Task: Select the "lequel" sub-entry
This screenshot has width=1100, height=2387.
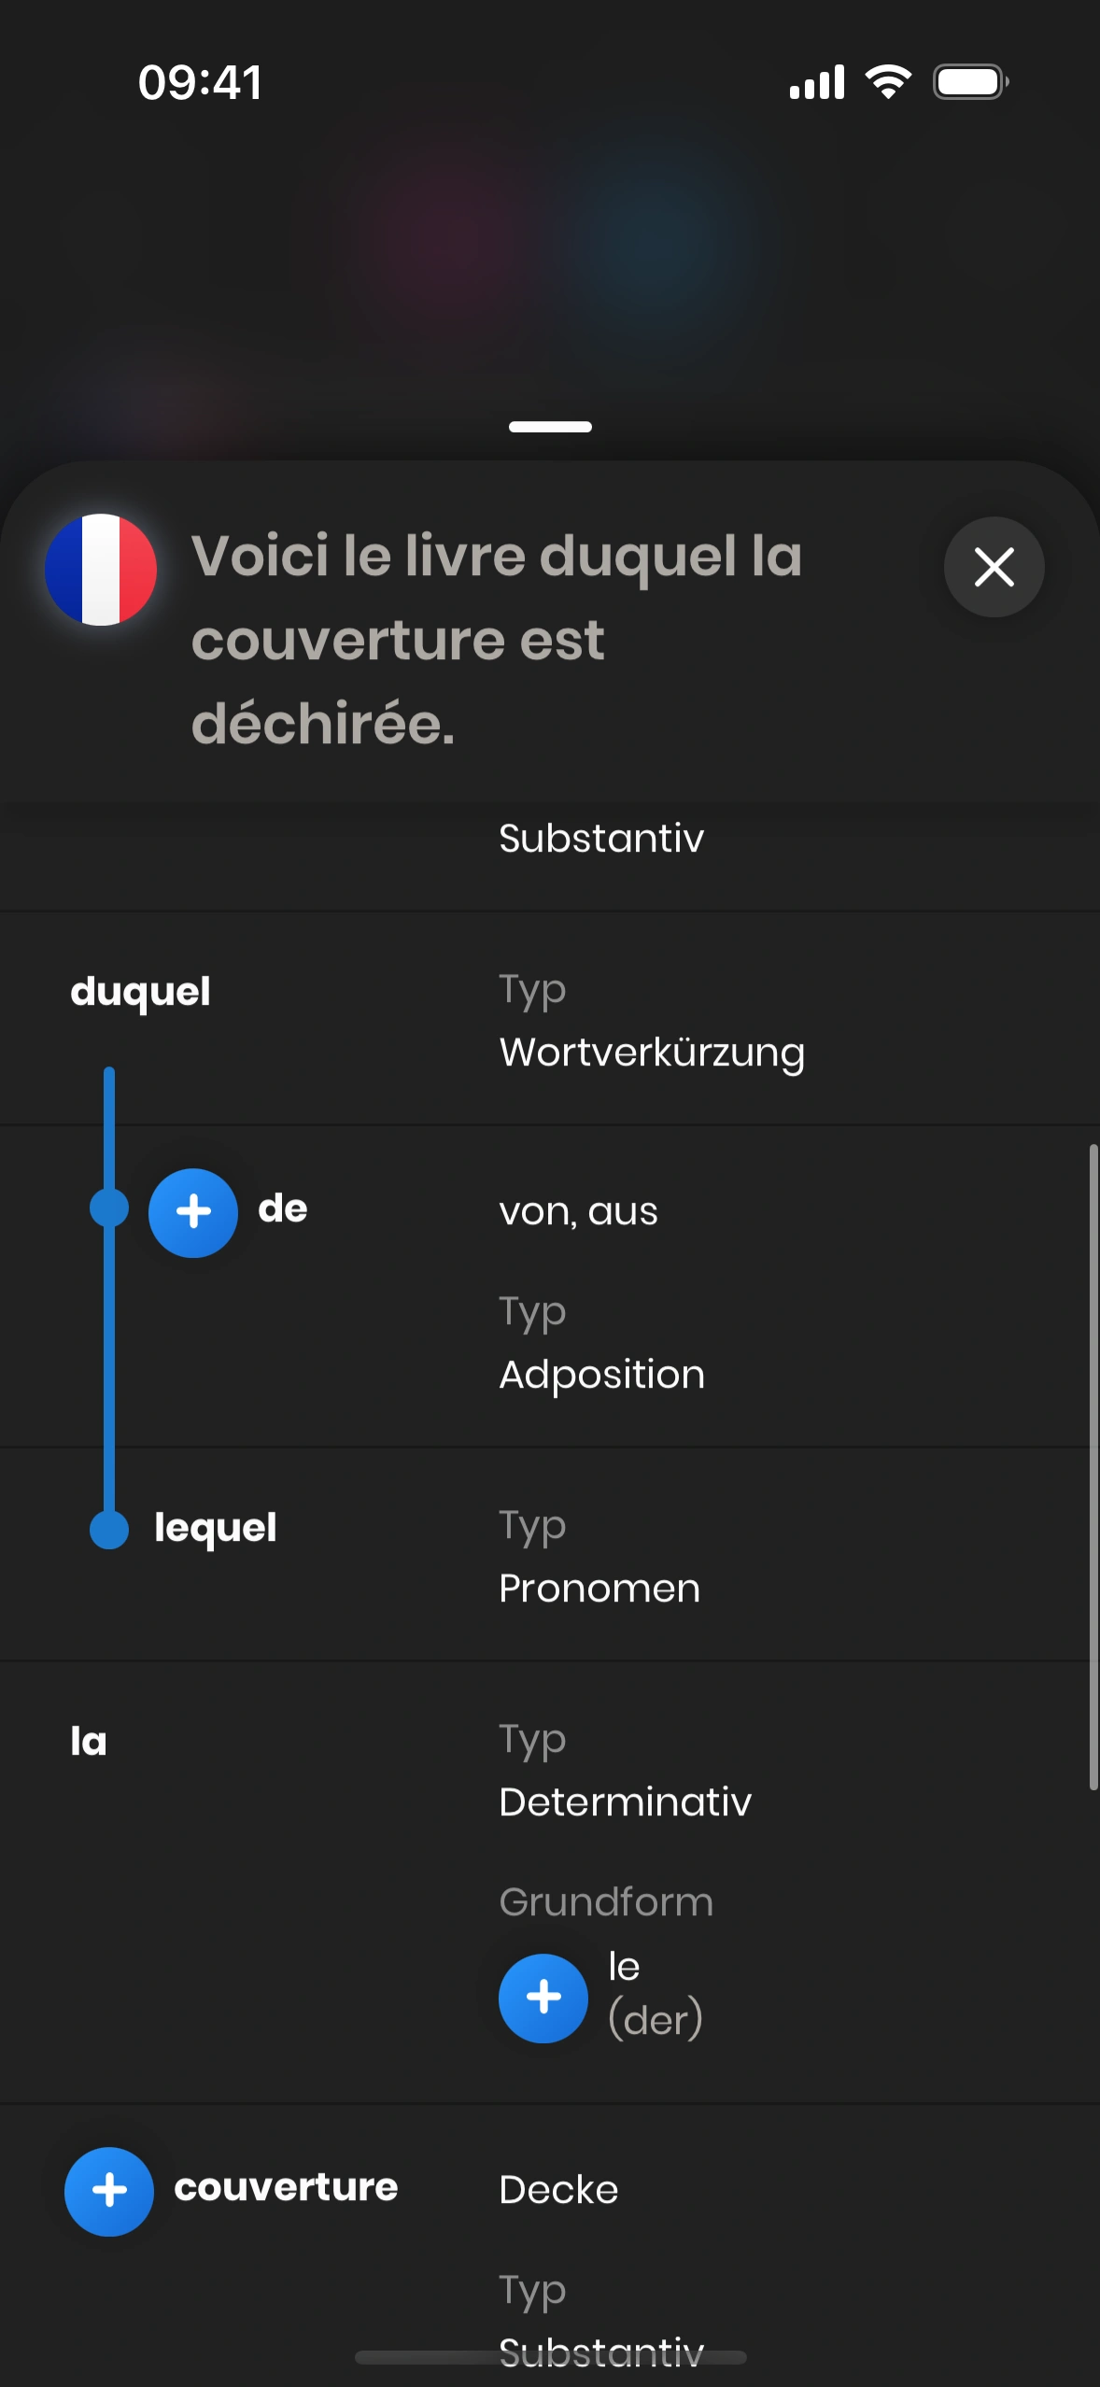Action: (216, 1529)
